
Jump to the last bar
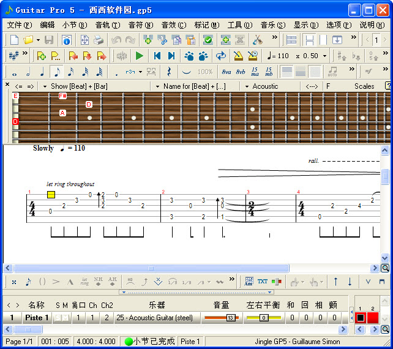(171, 56)
